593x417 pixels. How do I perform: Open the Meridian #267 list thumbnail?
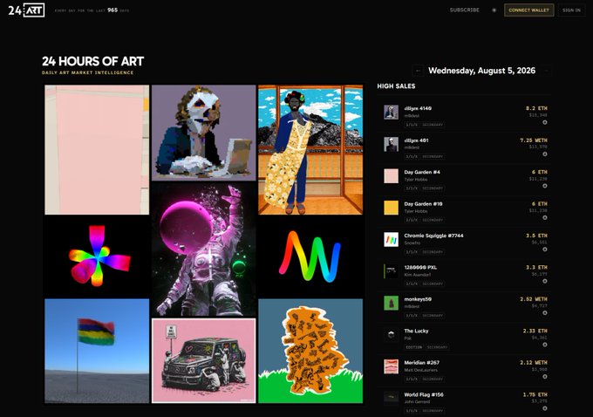[x=391, y=366]
